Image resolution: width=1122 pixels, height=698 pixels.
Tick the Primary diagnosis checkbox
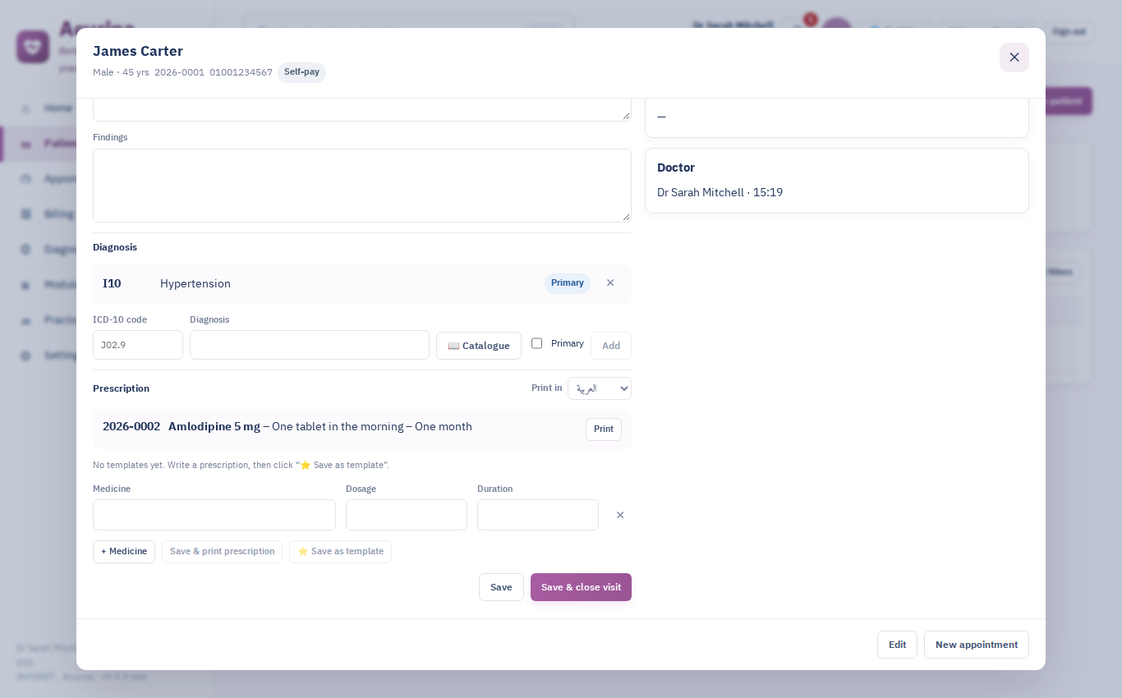[x=537, y=343]
